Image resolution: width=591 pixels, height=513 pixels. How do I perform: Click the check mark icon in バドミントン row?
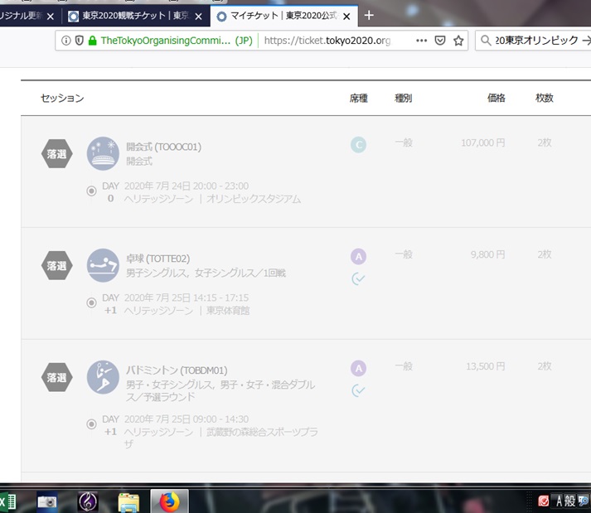coord(358,390)
